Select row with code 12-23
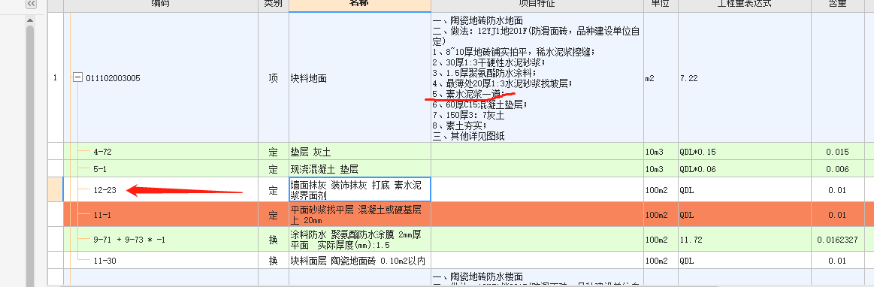 [104, 190]
